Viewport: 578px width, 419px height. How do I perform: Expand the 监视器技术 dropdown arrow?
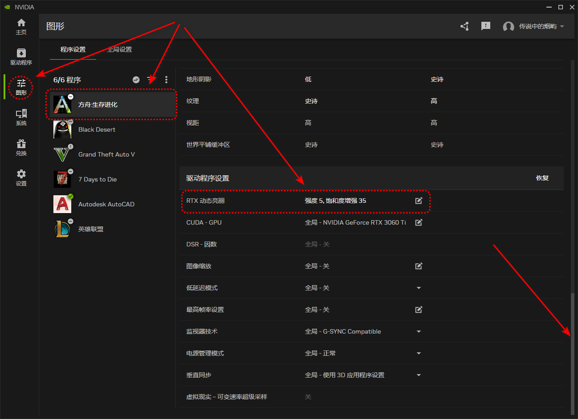pyautogui.click(x=419, y=331)
